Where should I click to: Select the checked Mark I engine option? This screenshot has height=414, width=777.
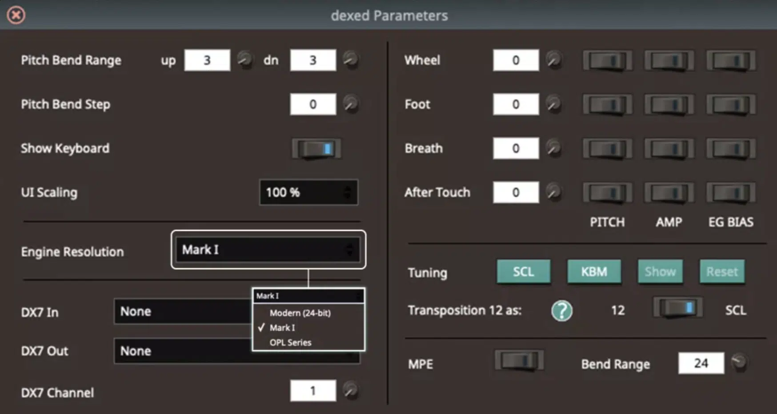pyautogui.click(x=282, y=327)
